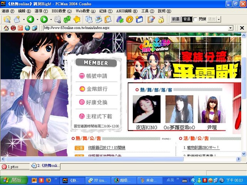Click the blue globe icon
The width and height of the screenshot is (247, 185).
tap(27, 28)
